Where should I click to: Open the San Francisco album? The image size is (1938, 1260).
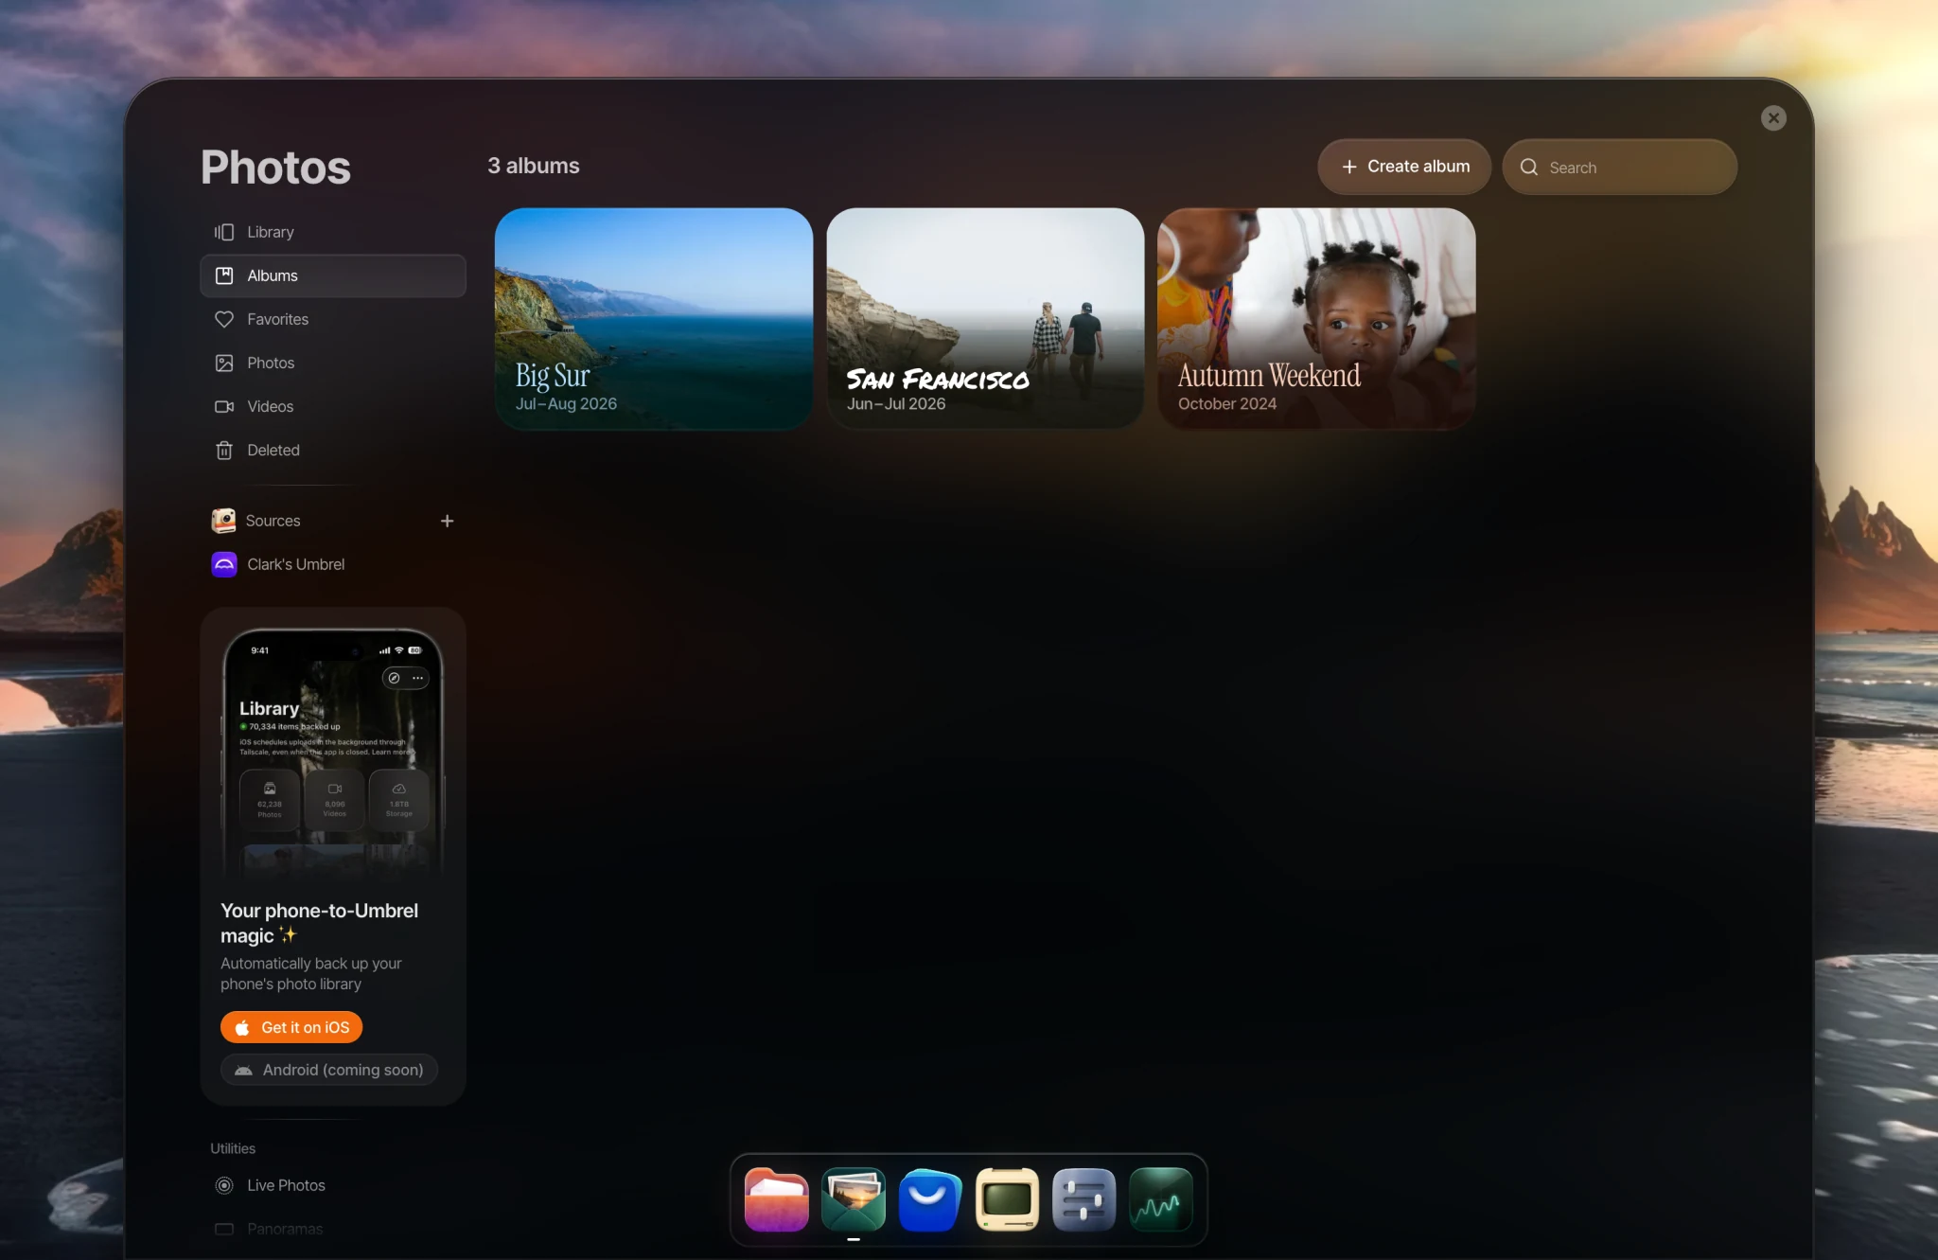985,318
